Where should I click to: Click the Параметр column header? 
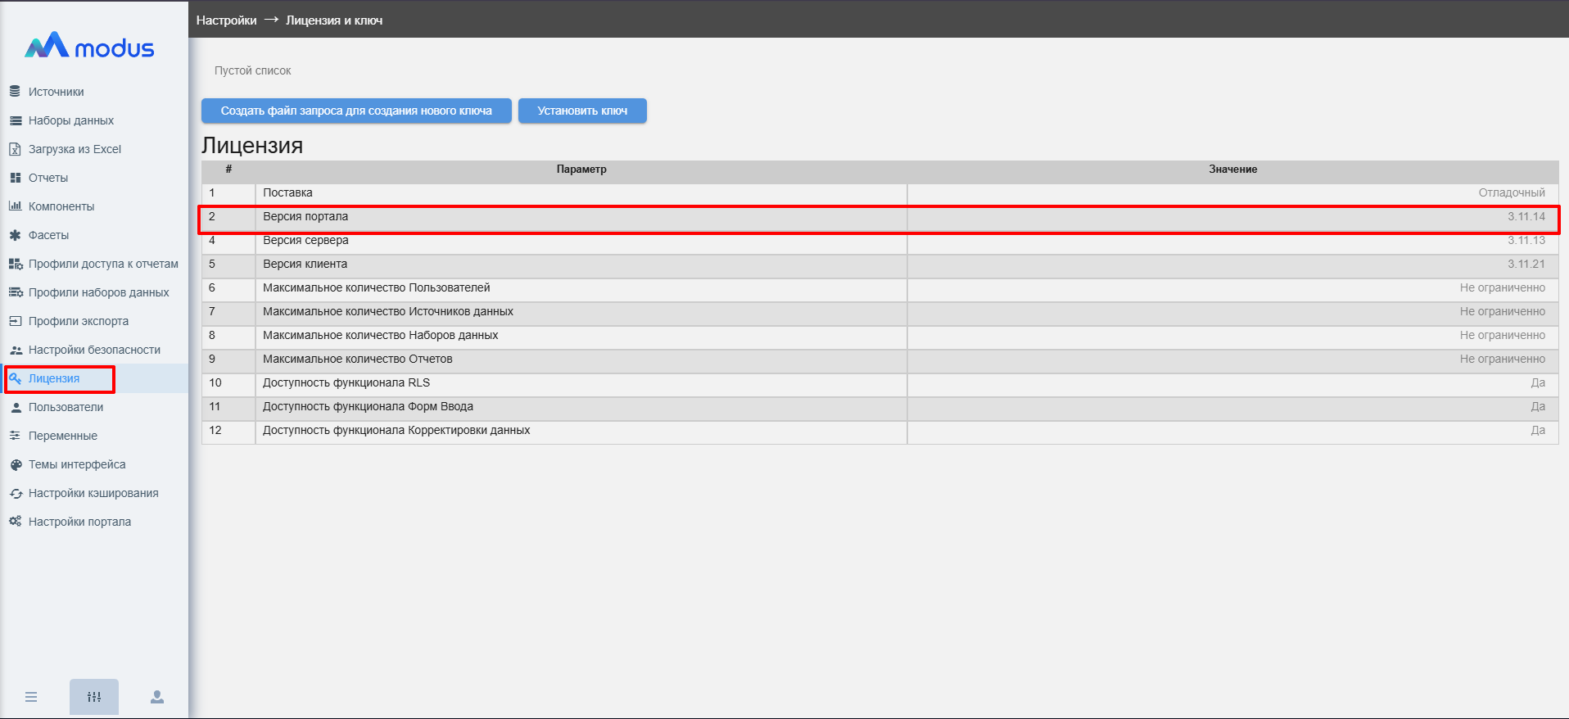point(581,170)
